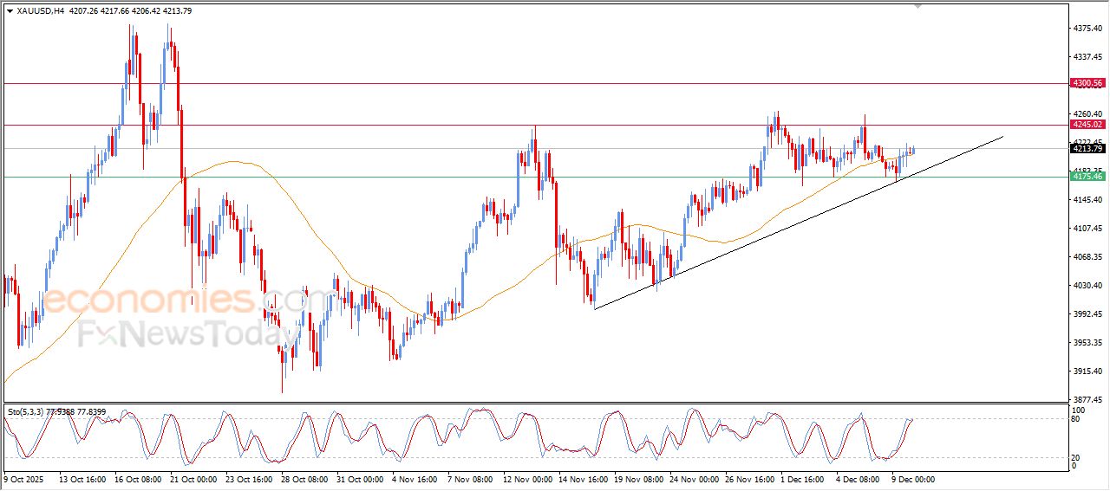The height and width of the screenshot is (491, 1110).
Task: Select the 4300.56 red price label
Action: point(1087,83)
